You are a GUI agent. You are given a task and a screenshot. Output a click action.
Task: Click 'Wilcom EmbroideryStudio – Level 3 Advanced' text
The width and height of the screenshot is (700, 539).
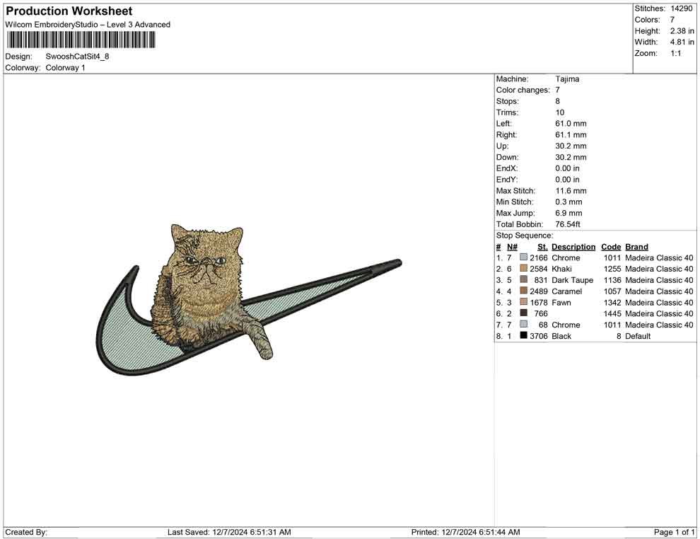(x=88, y=25)
